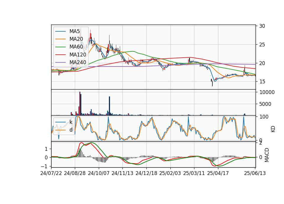
Task: Click the 24/11/13 date axis label
Action: click(x=122, y=173)
